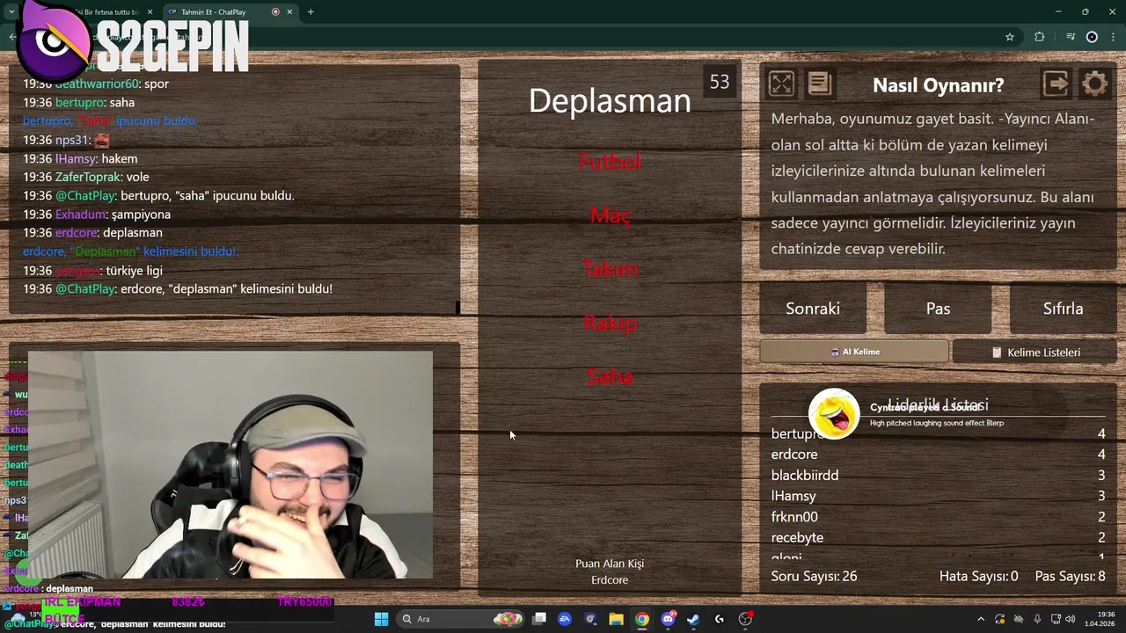Image resolution: width=1126 pixels, height=633 pixels.
Task: Click chat message 'deathwarrior60: spor'
Action: pyautogui.click(x=96, y=84)
